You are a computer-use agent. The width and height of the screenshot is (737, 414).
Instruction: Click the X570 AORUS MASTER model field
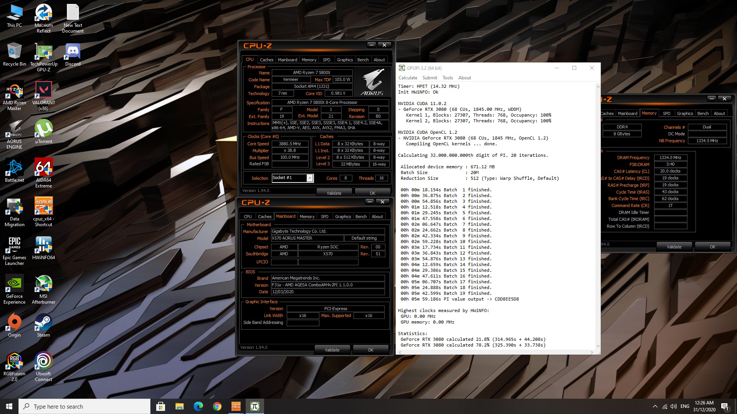[x=307, y=238]
